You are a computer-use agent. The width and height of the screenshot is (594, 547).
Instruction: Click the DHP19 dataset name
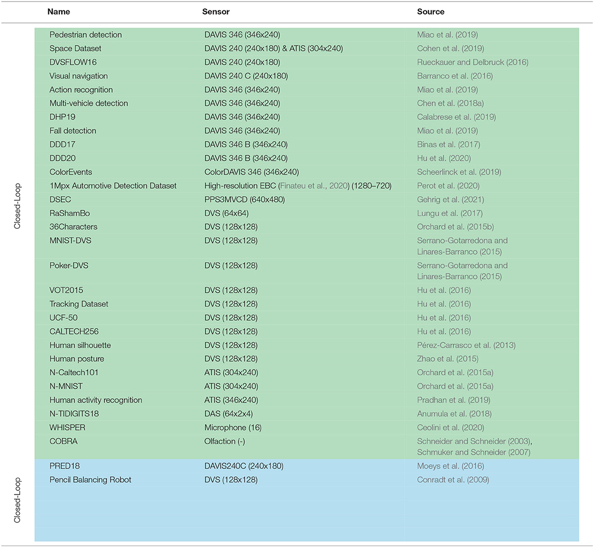(62, 117)
